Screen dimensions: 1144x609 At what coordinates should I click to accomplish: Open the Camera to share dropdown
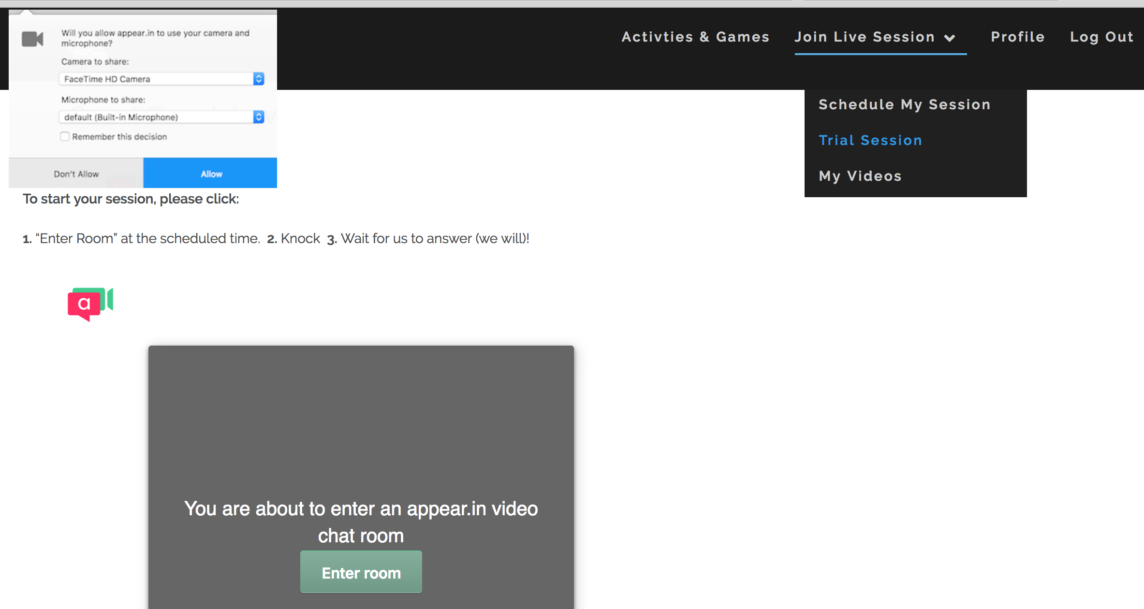point(161,79)
